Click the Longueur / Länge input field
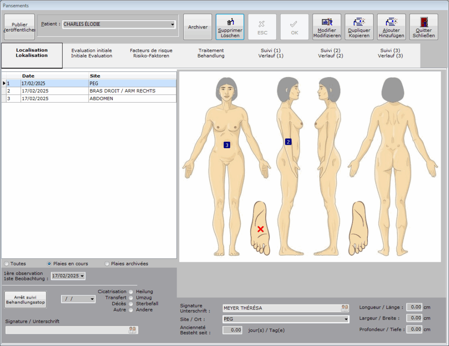449x346 pixels. pyautogui.click(x=414, y=307)
